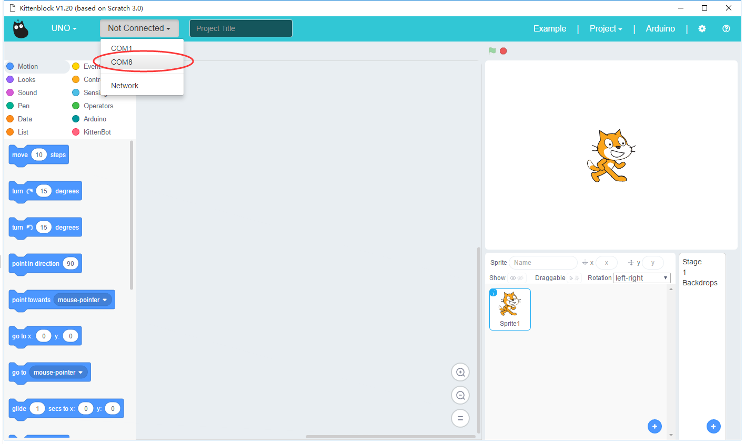Viewport: 745px width, 444px height.
Task: Choose COM1 from the port list
Action: 142,48
